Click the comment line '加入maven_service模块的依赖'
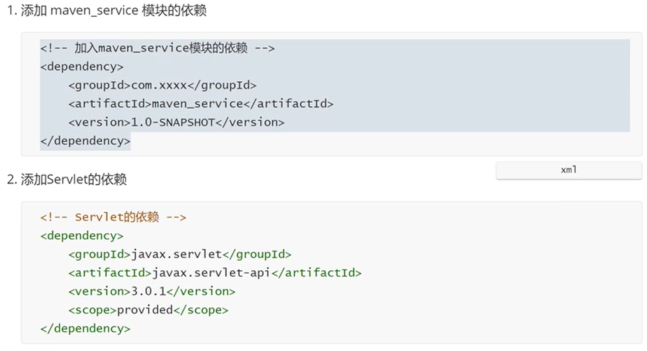647x351 pixels. [157, 48]
